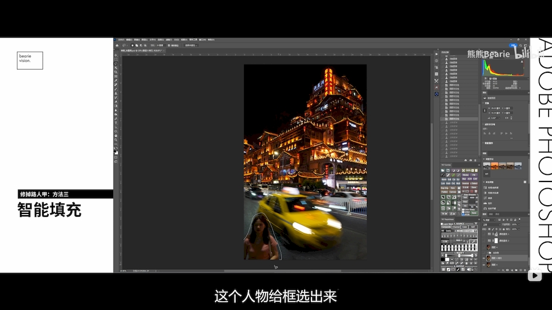Choose the Subtract from selection mode icon
Viewport: 552px width, 310px height.
(141, 45)
